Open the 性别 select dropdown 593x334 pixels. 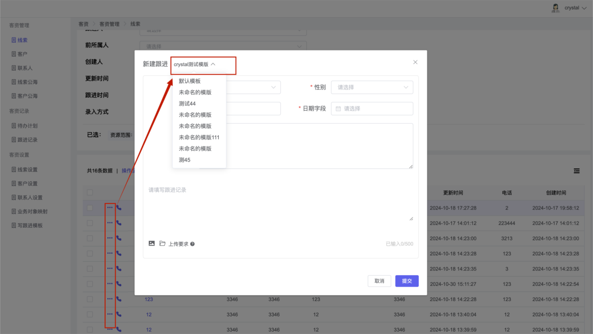(x=372, y=87)
